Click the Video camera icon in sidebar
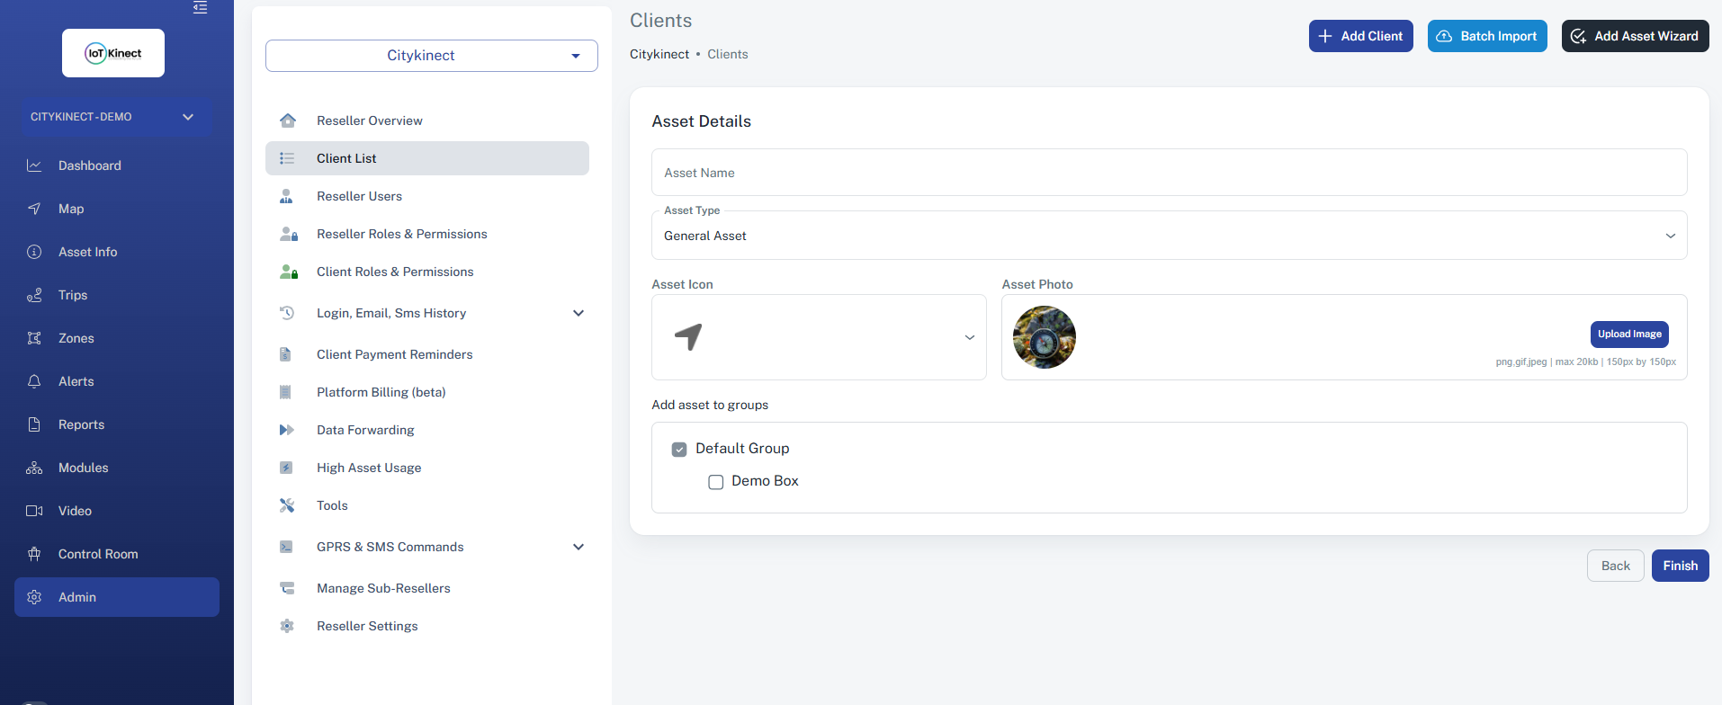 coord(34,511)
